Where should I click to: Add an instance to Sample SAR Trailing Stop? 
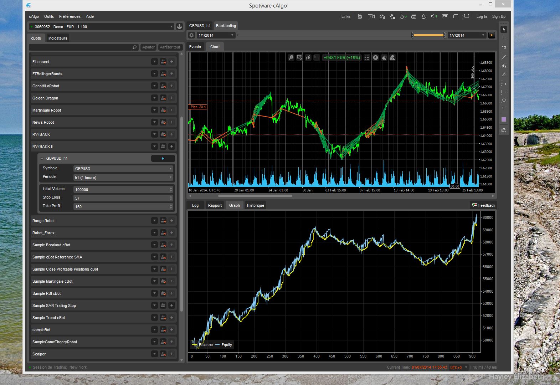pos(171,306)
